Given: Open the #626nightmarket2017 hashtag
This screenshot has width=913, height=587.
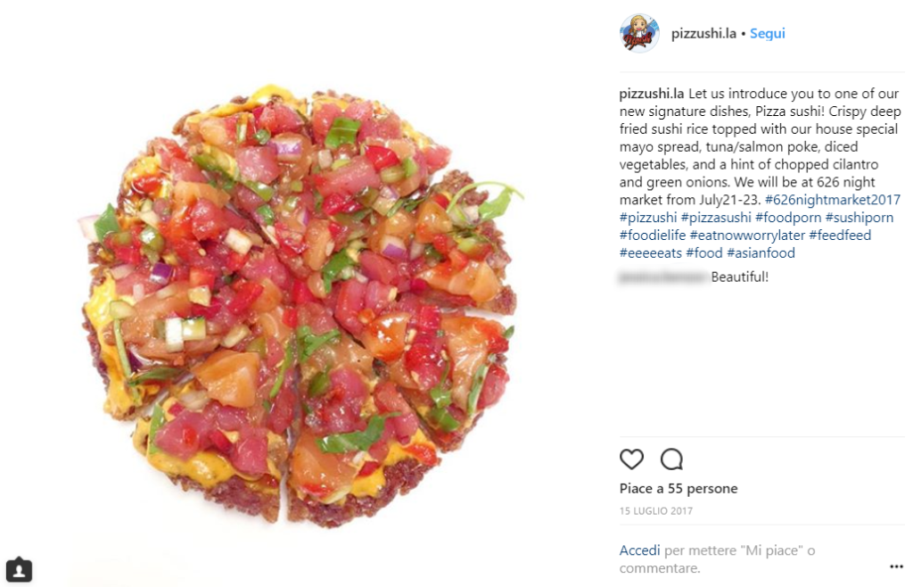Looking at the screenshot, I should pos(833,200).
